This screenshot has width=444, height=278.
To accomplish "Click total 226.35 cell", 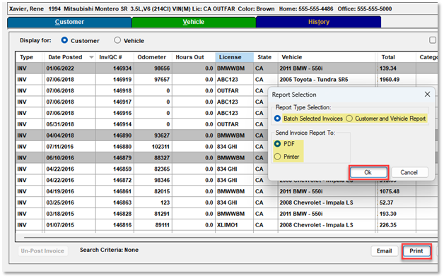I will (x=397, y=225).
